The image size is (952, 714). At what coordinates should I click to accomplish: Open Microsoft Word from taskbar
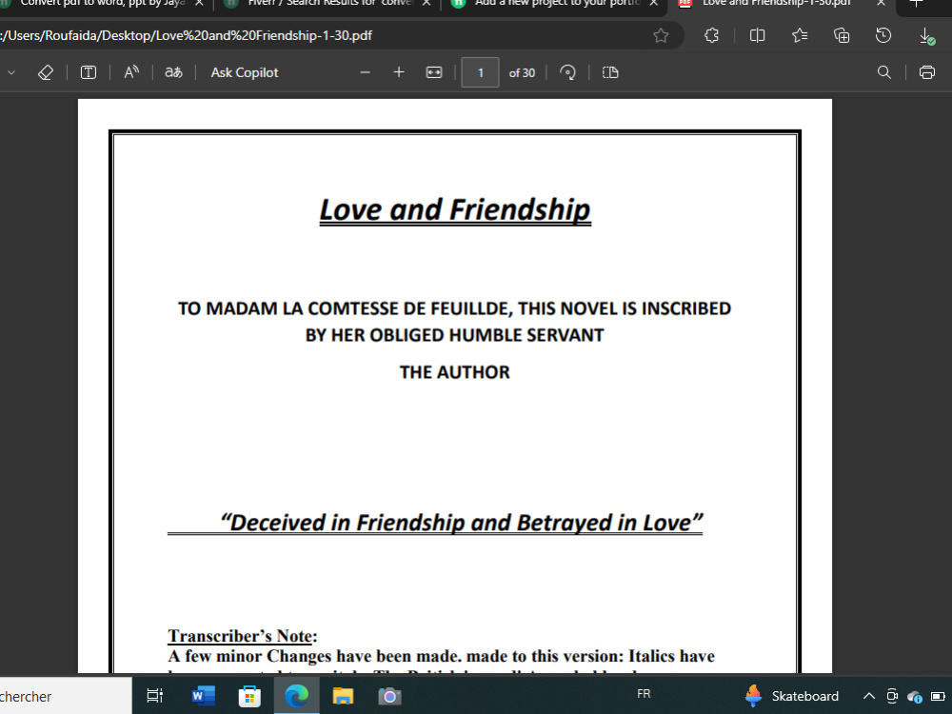pos(203,697)
